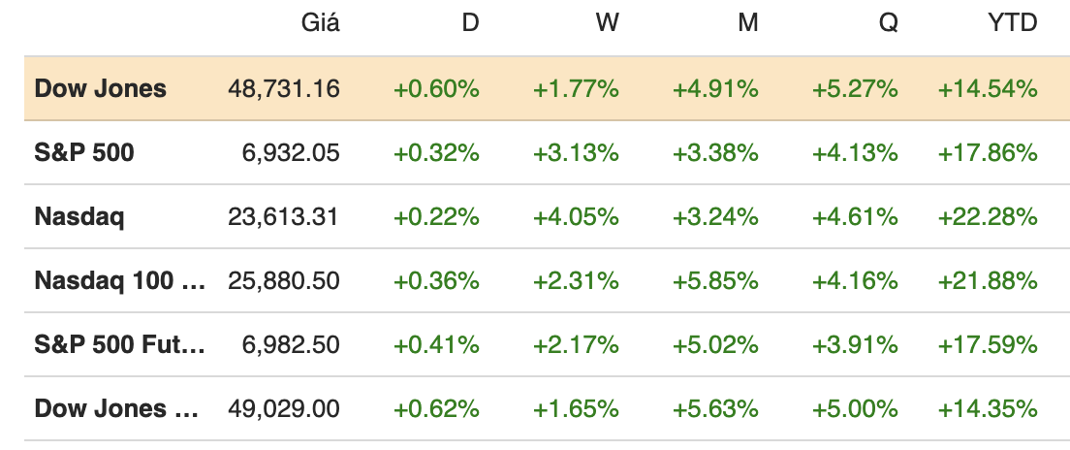
Task: Open the Dow Jones index link
Action: tap(101, 89)
